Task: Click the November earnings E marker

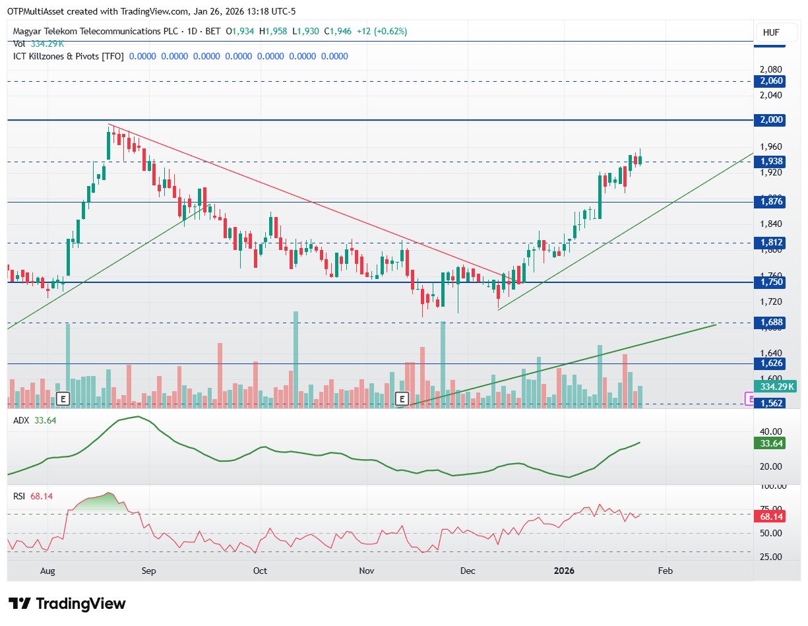Action: click(x=402, y=398)
